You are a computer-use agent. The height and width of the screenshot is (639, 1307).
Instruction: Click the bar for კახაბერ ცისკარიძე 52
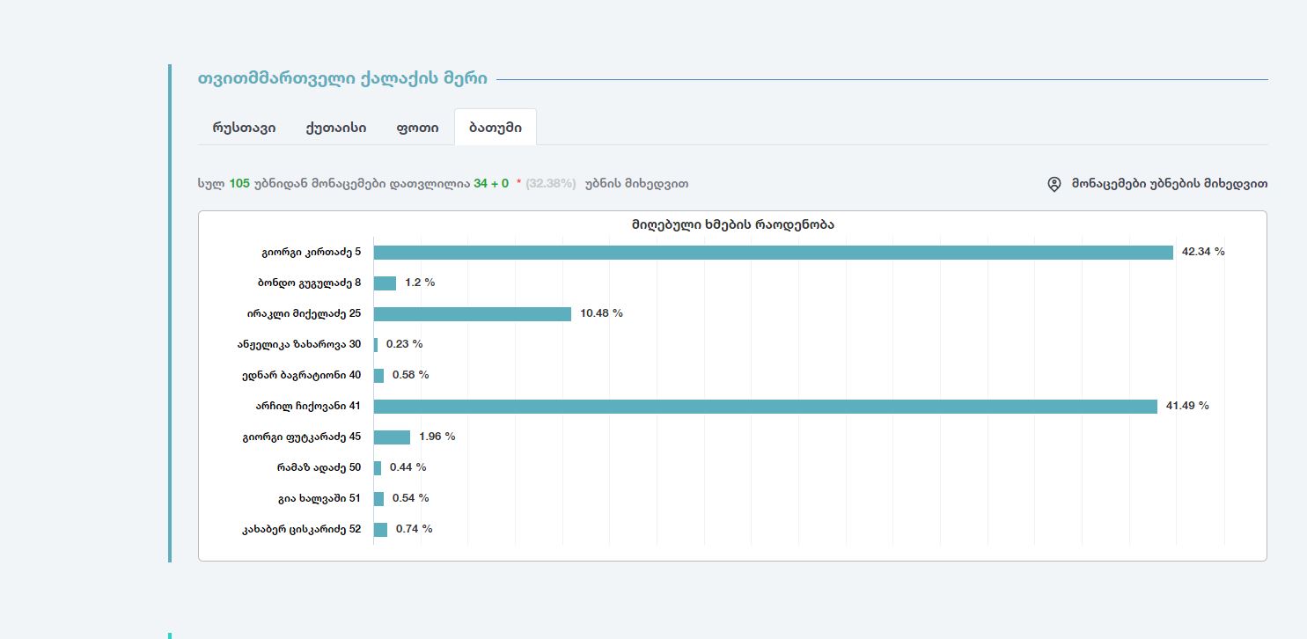click(x=381, y=529)
